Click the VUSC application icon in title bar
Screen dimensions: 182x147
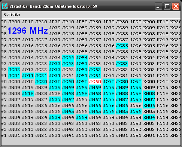pos(5,6)
